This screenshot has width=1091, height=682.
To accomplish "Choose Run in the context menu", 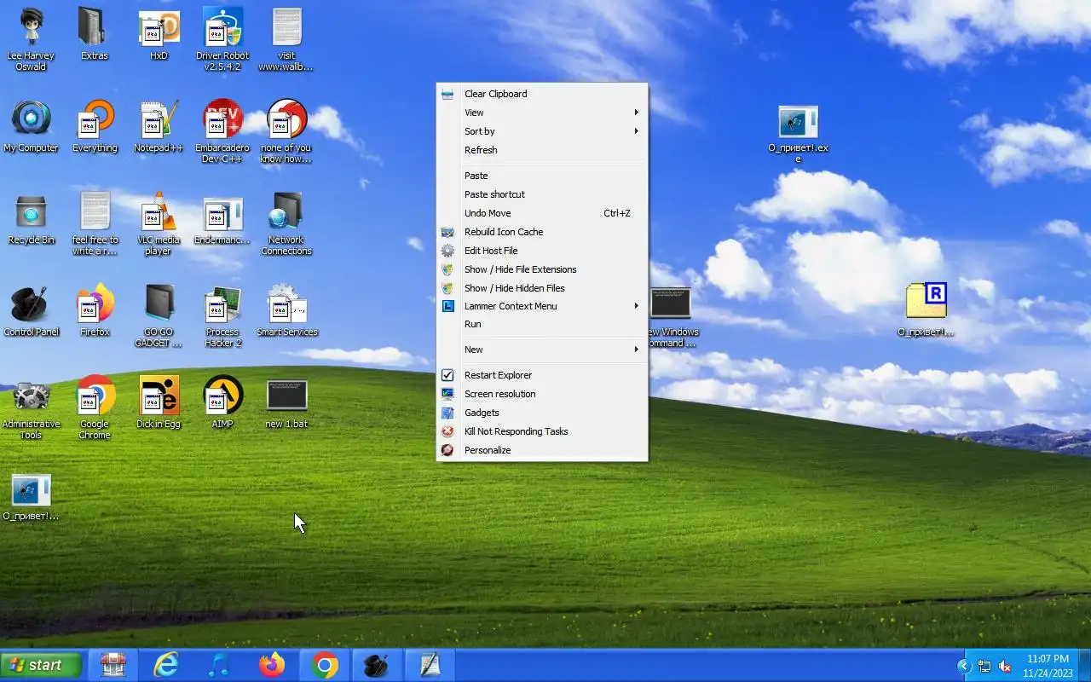I will pos(542,324).
